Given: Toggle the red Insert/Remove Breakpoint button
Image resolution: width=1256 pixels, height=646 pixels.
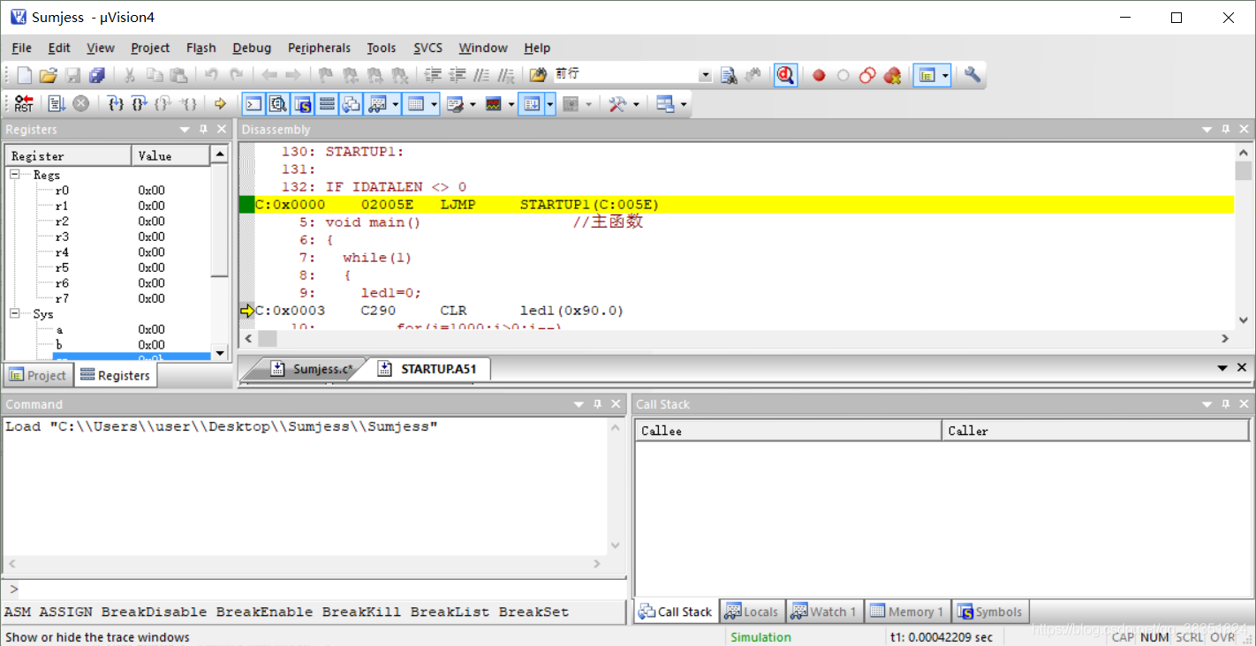Looking at the screenshot, I should click(819, 76).
